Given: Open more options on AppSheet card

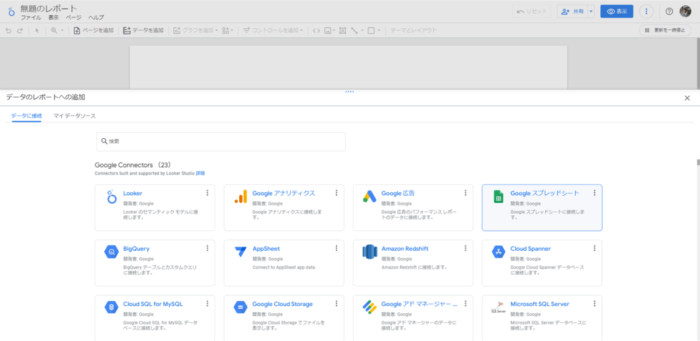Looking at the screenshot, I should point(336,248).
